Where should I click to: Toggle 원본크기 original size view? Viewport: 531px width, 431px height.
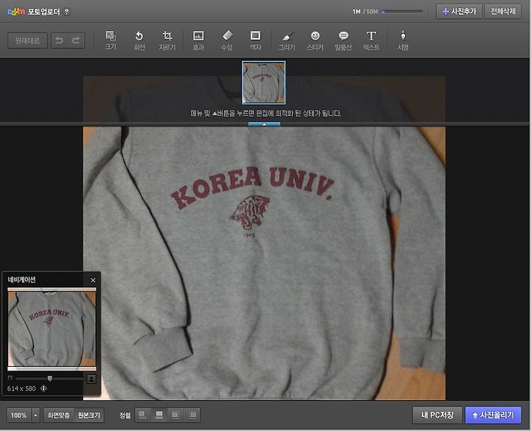[x=88, y=415]
